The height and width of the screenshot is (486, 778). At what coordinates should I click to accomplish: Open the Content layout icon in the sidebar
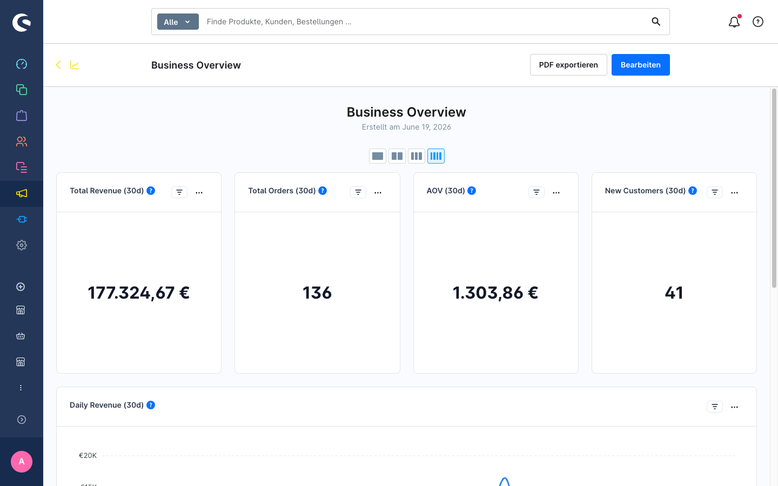click(22, 167)
